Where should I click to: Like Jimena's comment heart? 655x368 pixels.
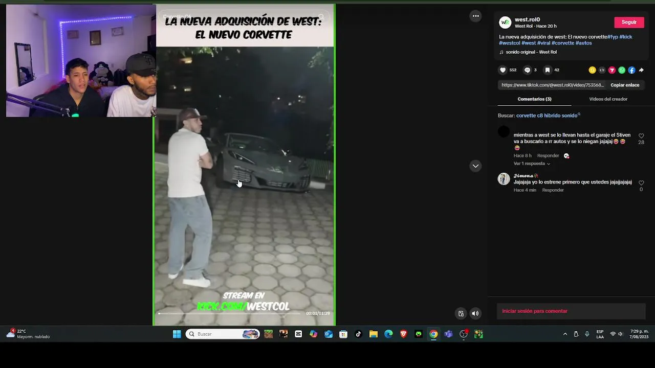[641, 182]
